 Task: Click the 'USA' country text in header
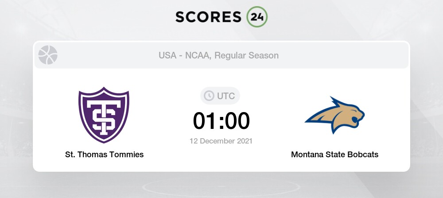click(x=168, y=55)
